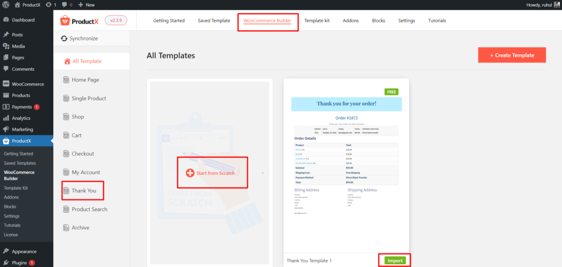Click the Appearance brush icon
This screenshot has width=562, height=267.
point(6,251)
